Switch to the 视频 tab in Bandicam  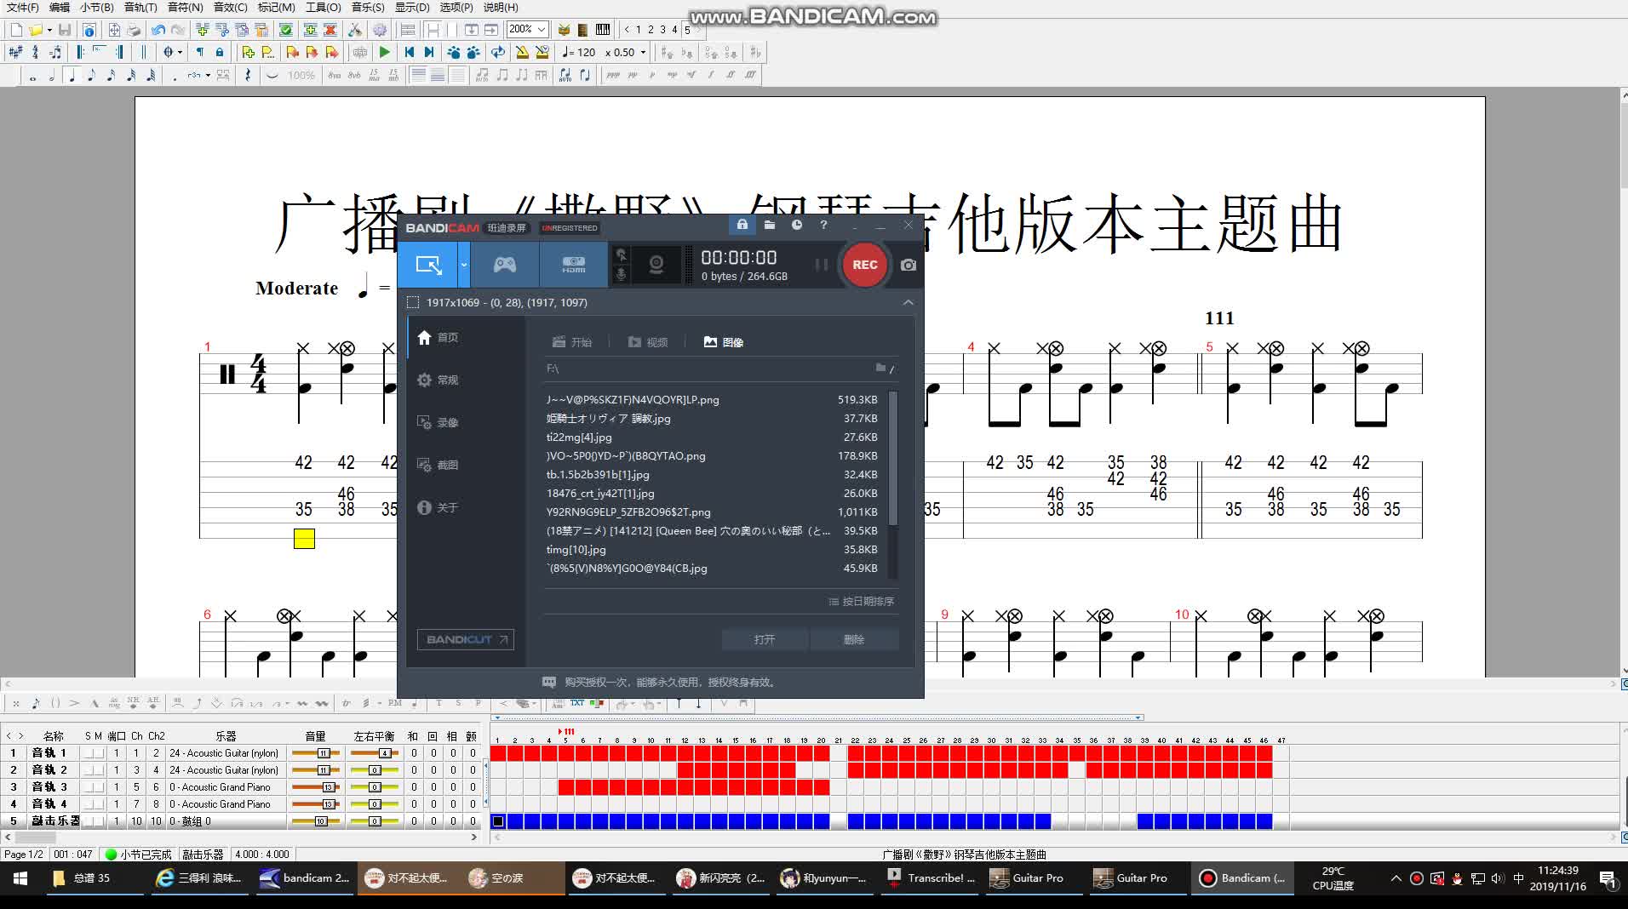click(648, 342)
